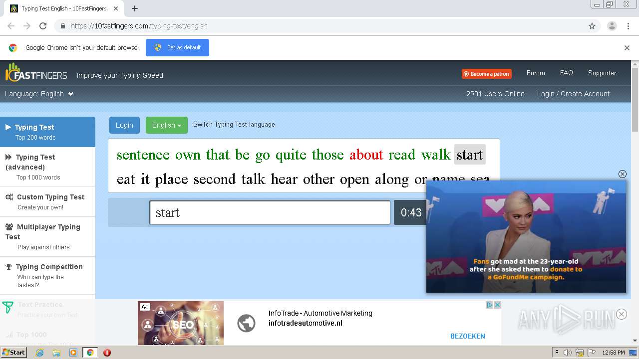Click the network icon in system tray
This screenshot has height=359, width=639.
[580, 353]
